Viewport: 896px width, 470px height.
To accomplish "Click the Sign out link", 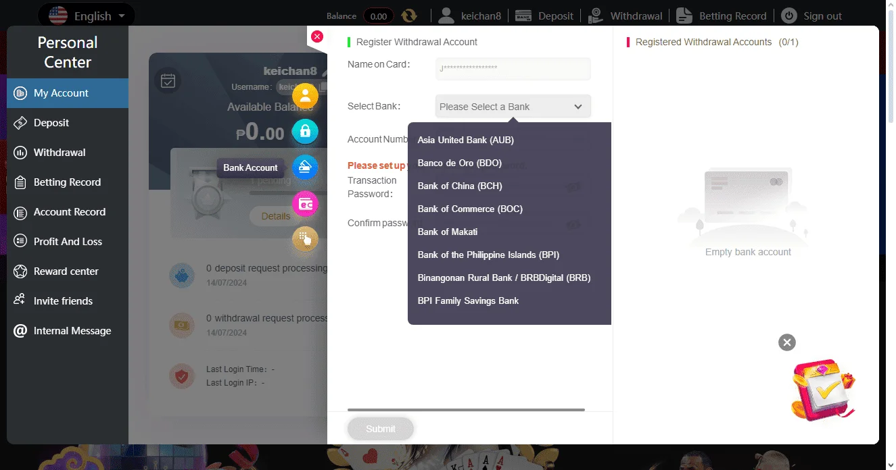I will pos(823,16).
